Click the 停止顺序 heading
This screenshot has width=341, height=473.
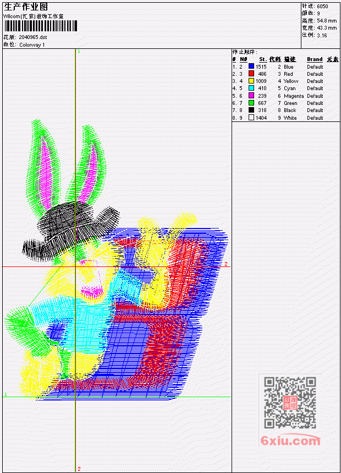pos(245,52)
